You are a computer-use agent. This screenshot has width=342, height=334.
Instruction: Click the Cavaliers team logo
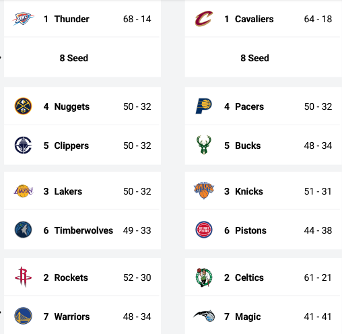click(x=204, y=19)
